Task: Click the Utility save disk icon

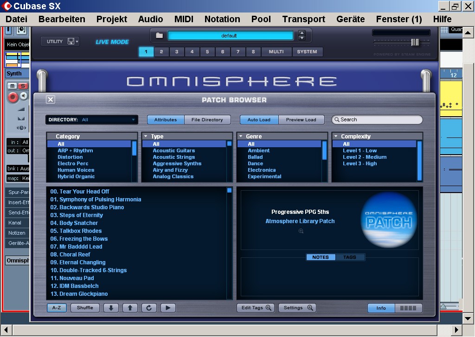Action: [x=71, y=41]
